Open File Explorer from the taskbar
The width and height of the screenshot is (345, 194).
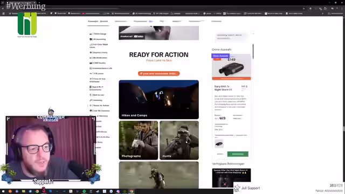[x=24, y=191]
